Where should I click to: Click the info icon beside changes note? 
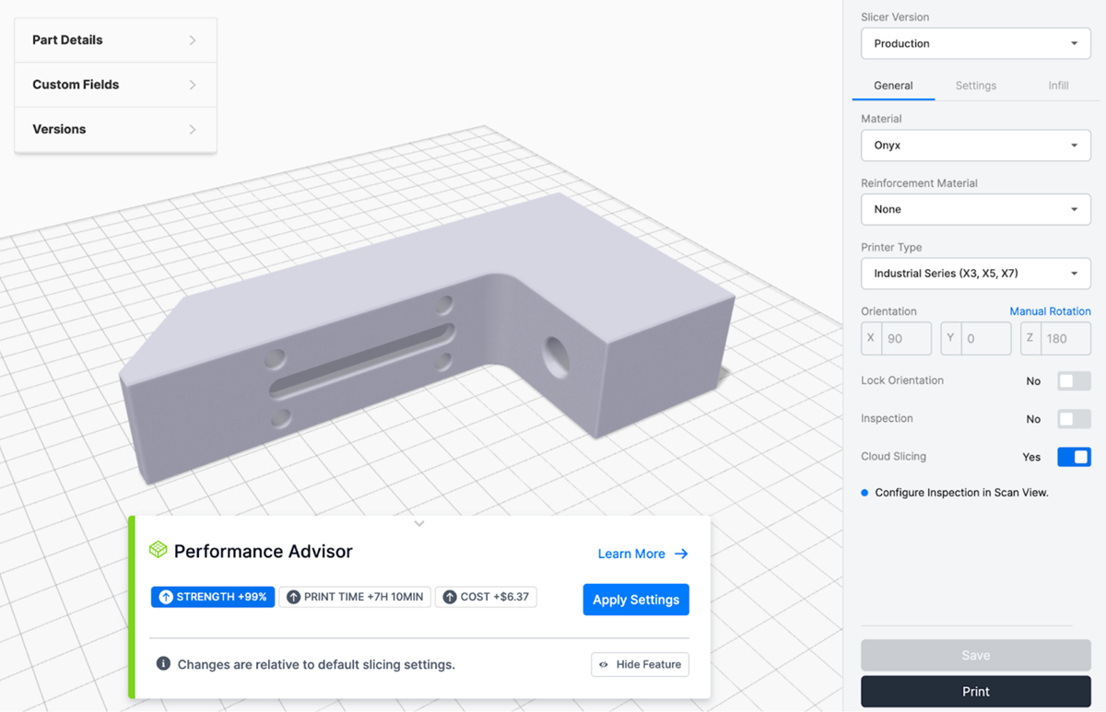pos(163,663)
